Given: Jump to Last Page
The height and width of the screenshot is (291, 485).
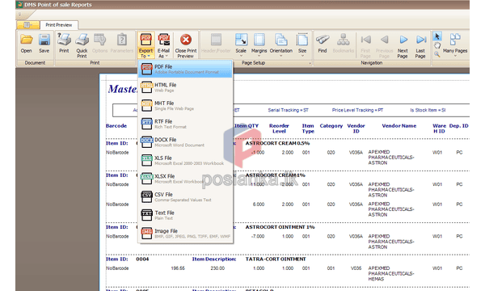Looking at the screenshot, I should pyautogui.click(x=420, y=45).
